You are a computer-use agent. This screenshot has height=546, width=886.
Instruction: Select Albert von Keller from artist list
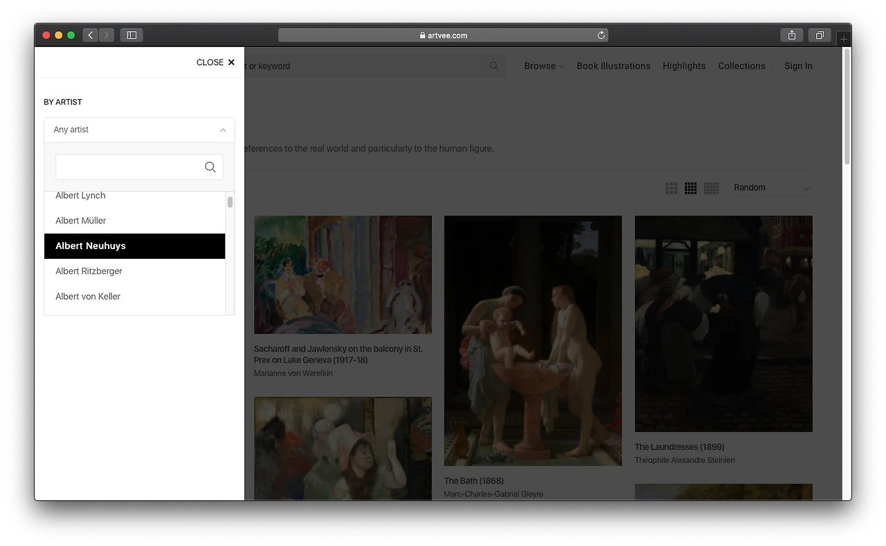tap(134, 296)
